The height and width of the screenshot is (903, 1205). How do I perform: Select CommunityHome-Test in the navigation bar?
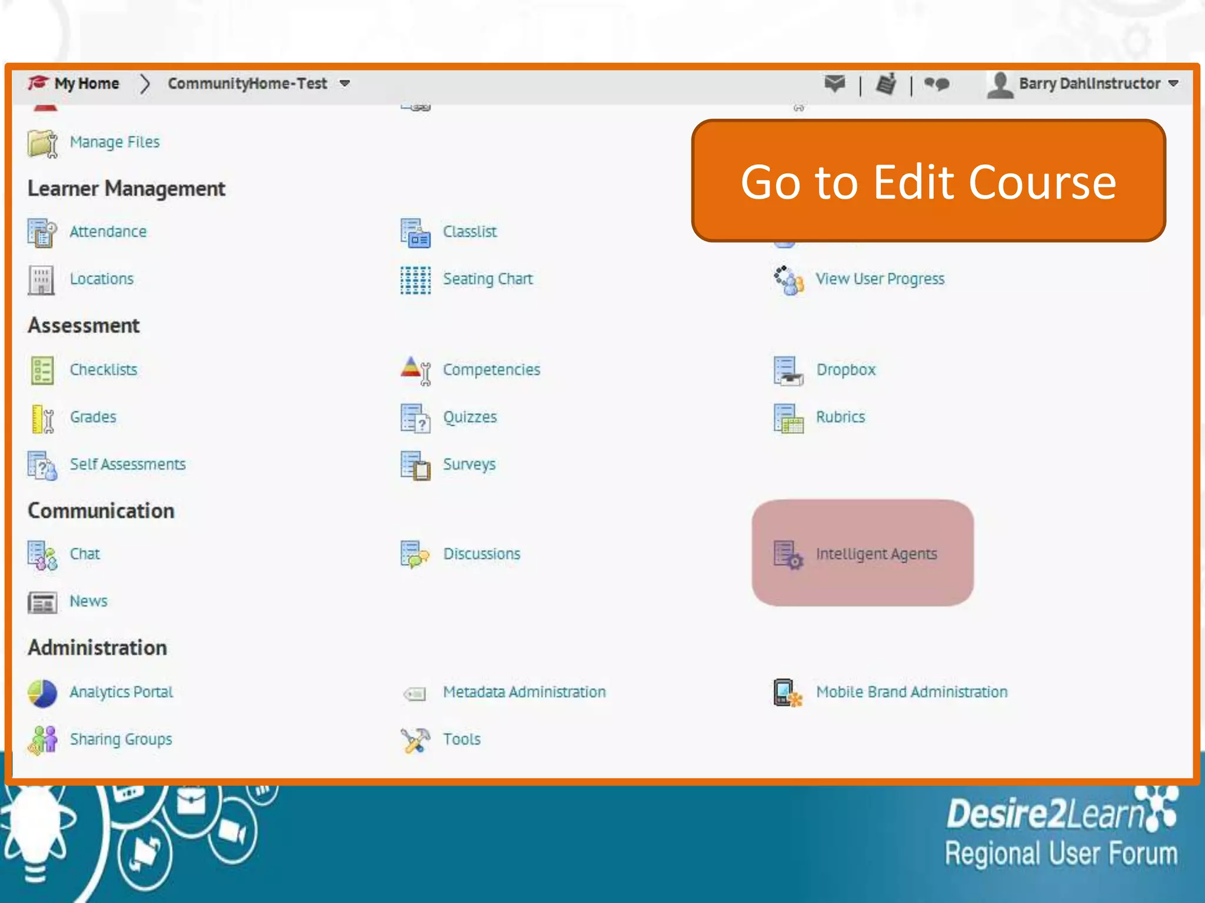click(x=247, y=83)
